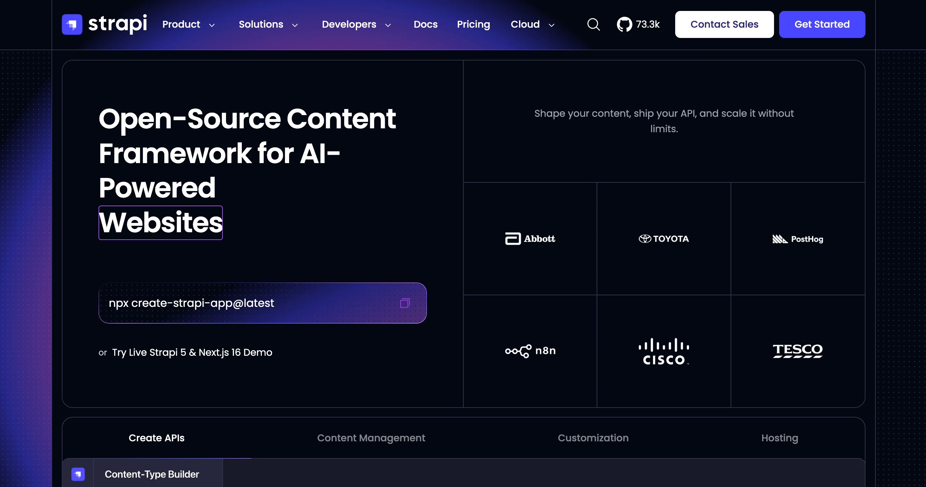926x487 pixels.
Task: Click the Get Started button
Action: tap(822, 24)
